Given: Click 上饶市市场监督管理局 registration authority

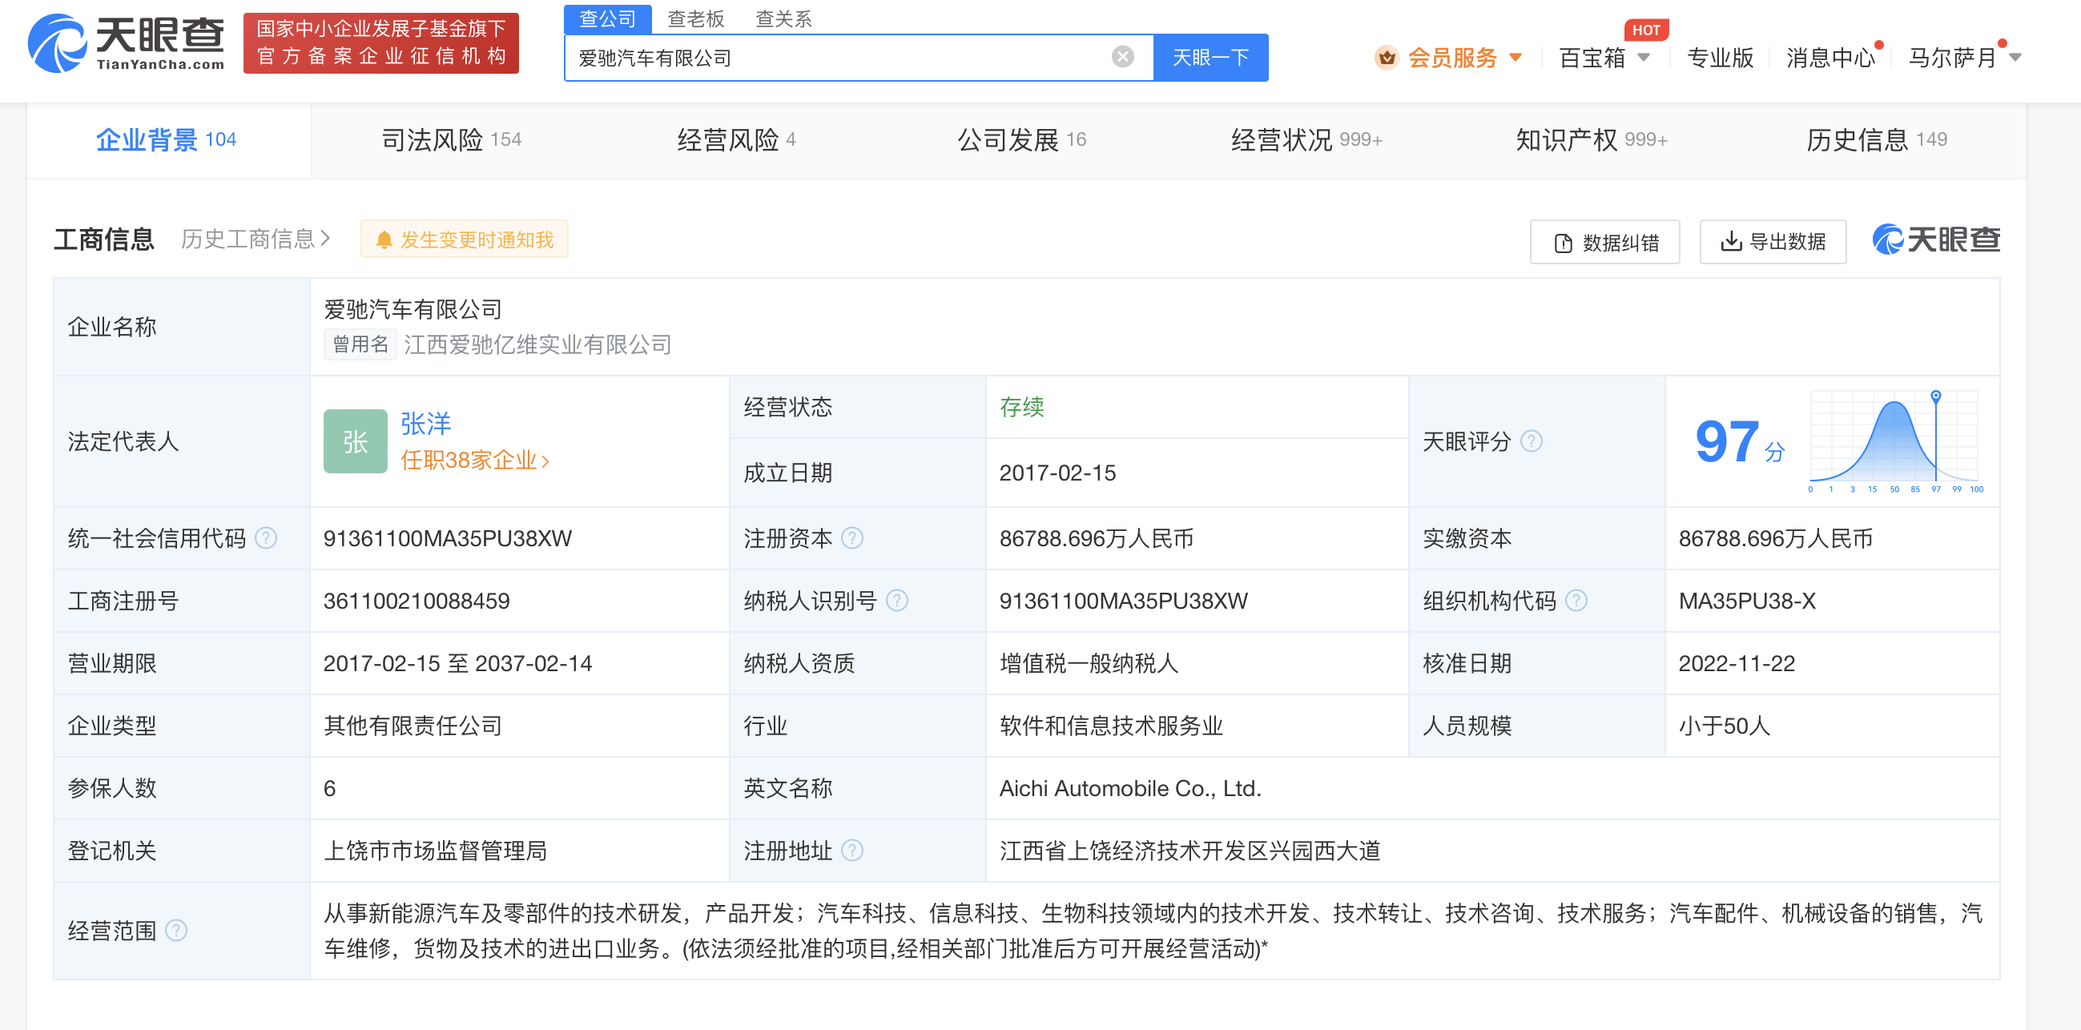Looking at the screenshot, I should click(436, 851).
